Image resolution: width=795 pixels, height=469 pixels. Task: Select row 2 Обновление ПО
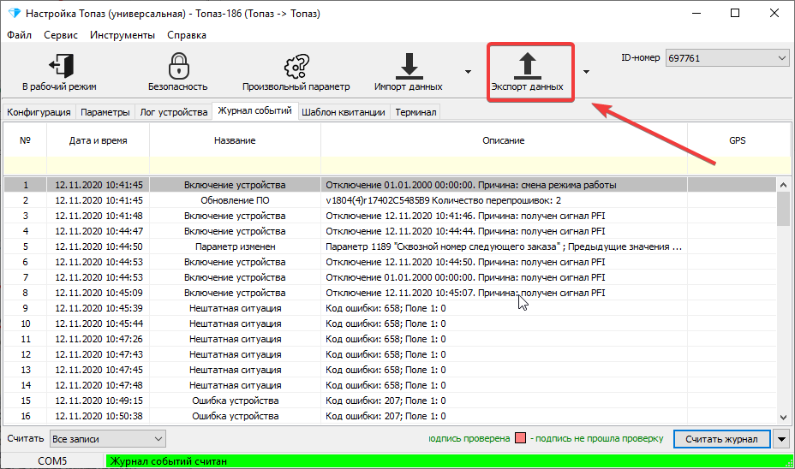click(390, 200)
